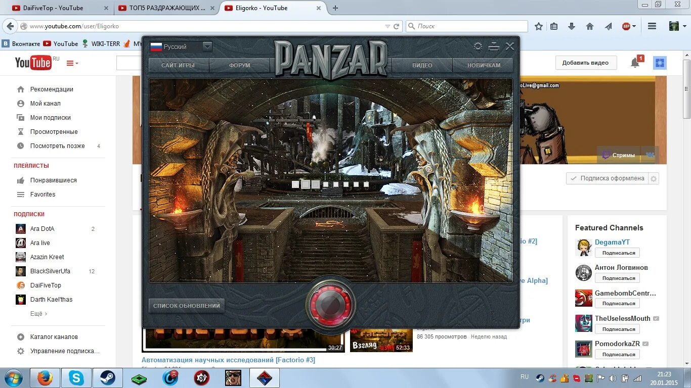Click the Russian flag icon
Screen dimensions: 691x388
tap(156, 46)
